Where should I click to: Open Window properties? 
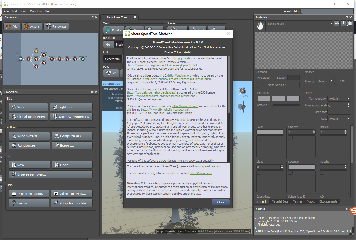pyautogui.click(x=71, y=117)
